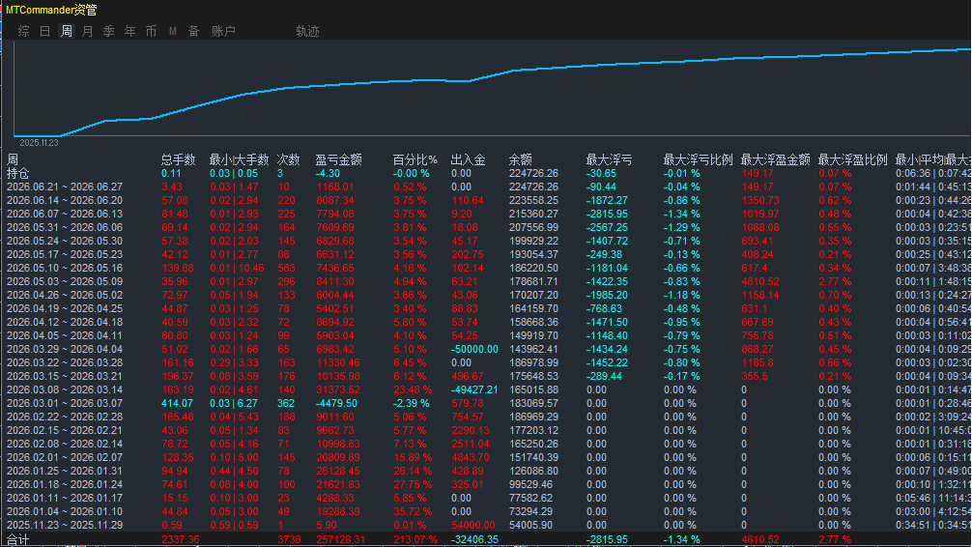This screenshot has height=547, width=972.
Task: Select the 2026.03.01 ~ 2026.03.07 week row
Action: tap(486, 403)
